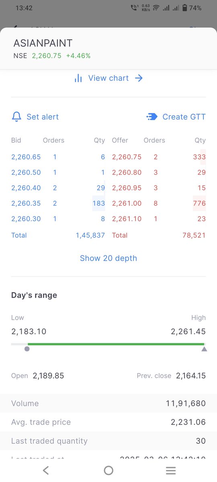Screen dimensions: 217x482
Task: Open View chart link
Action: click(x=108, y=78)
